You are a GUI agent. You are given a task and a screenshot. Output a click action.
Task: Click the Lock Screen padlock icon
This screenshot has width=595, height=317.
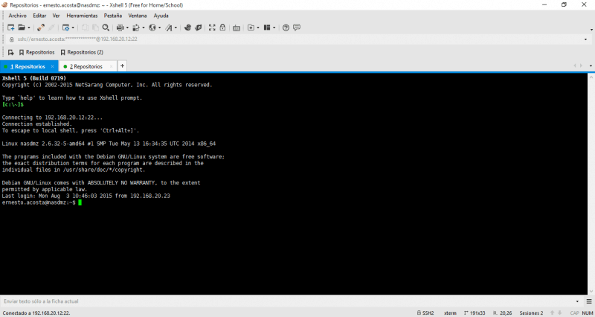point(222,28)
